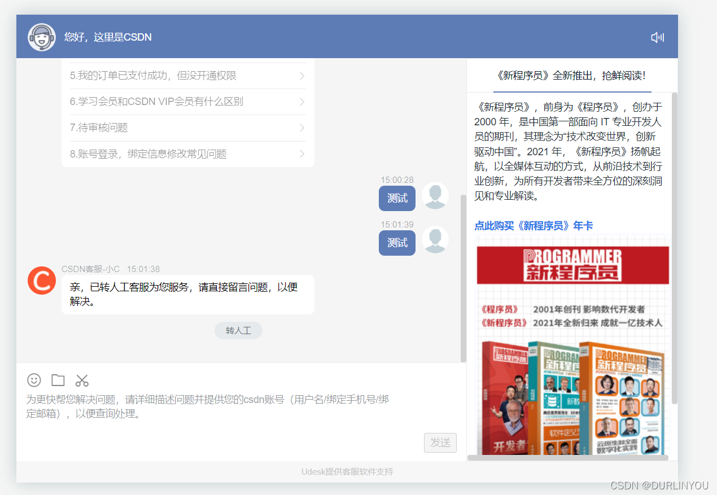Click the first 测试 message bubble at 15:00:28
Viewport: 717px width, 495px height.
[397, 198]
